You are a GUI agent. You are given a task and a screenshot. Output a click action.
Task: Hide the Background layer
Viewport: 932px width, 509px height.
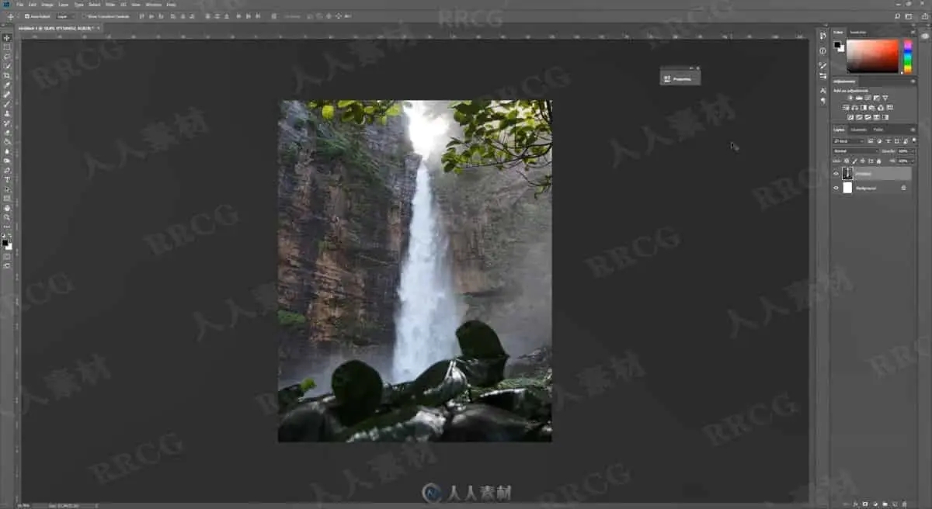pos(836,188)
